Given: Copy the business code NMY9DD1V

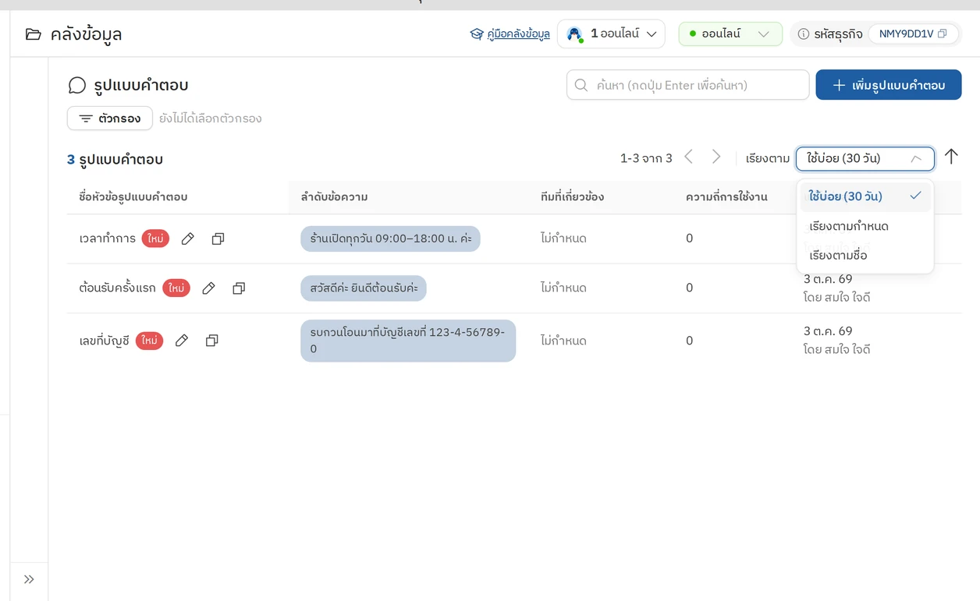Looking at the screenshot, I should [x=943, y=34].
